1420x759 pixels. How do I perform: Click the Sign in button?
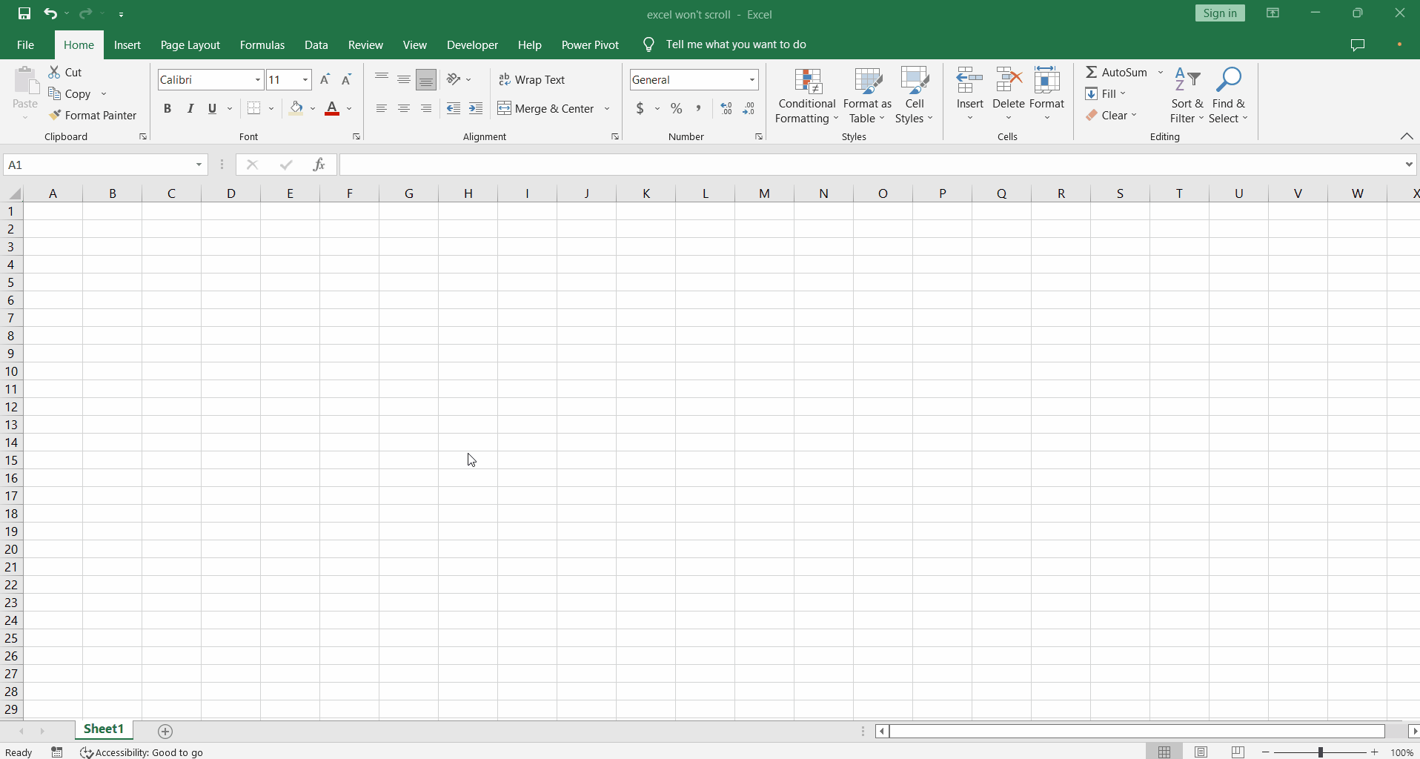1219,13
